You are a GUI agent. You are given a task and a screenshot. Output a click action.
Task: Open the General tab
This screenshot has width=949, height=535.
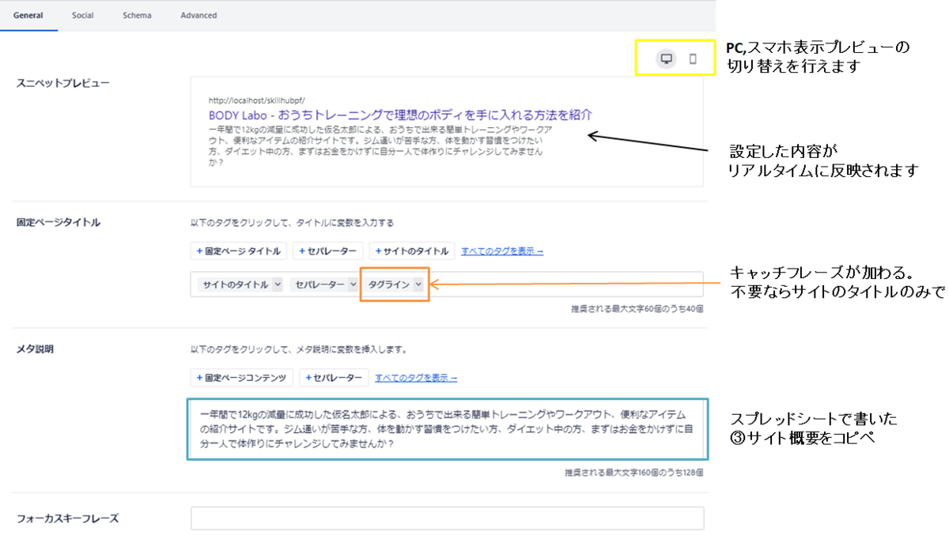click(28, 15)
